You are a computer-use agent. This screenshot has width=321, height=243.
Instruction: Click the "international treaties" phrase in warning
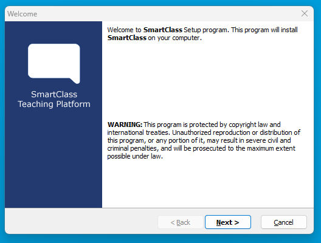[x=139, y=132]
